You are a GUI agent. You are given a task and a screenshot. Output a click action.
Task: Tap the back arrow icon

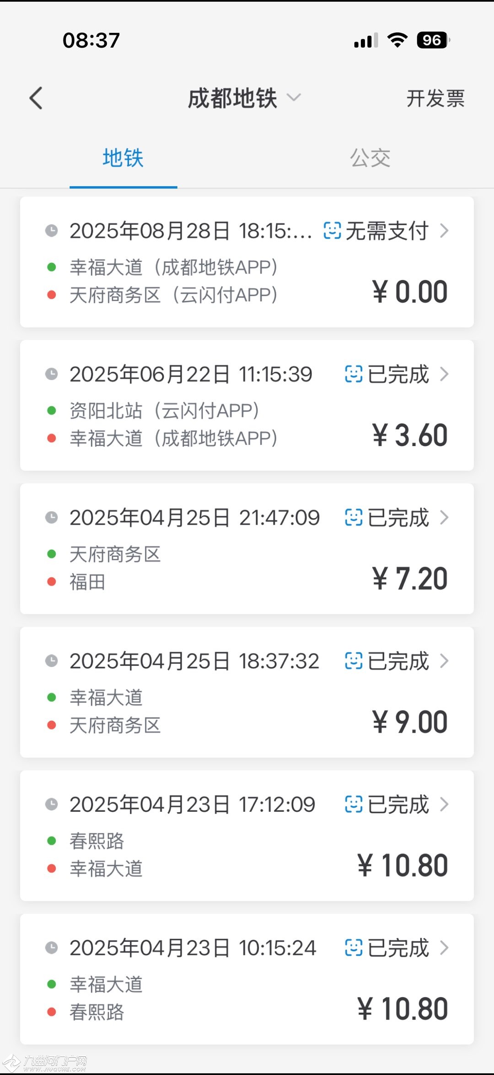pos(36,98)
